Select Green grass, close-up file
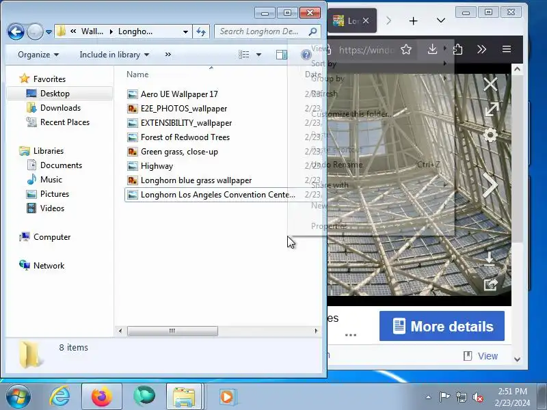547x410 pixels. click(x=179, y=152)
